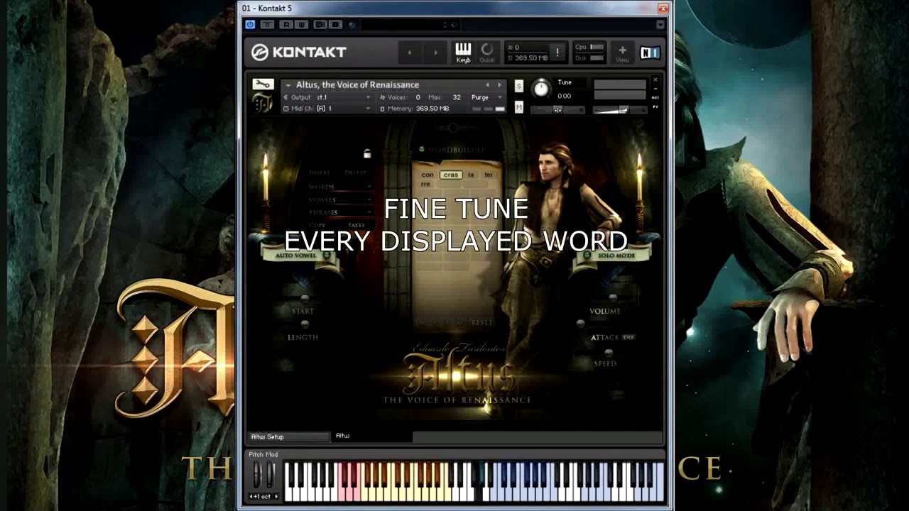This screenshot has width=909, height=511.
Task: Select the word 'con' in wordbuilder
Action: tap(428, 175)
